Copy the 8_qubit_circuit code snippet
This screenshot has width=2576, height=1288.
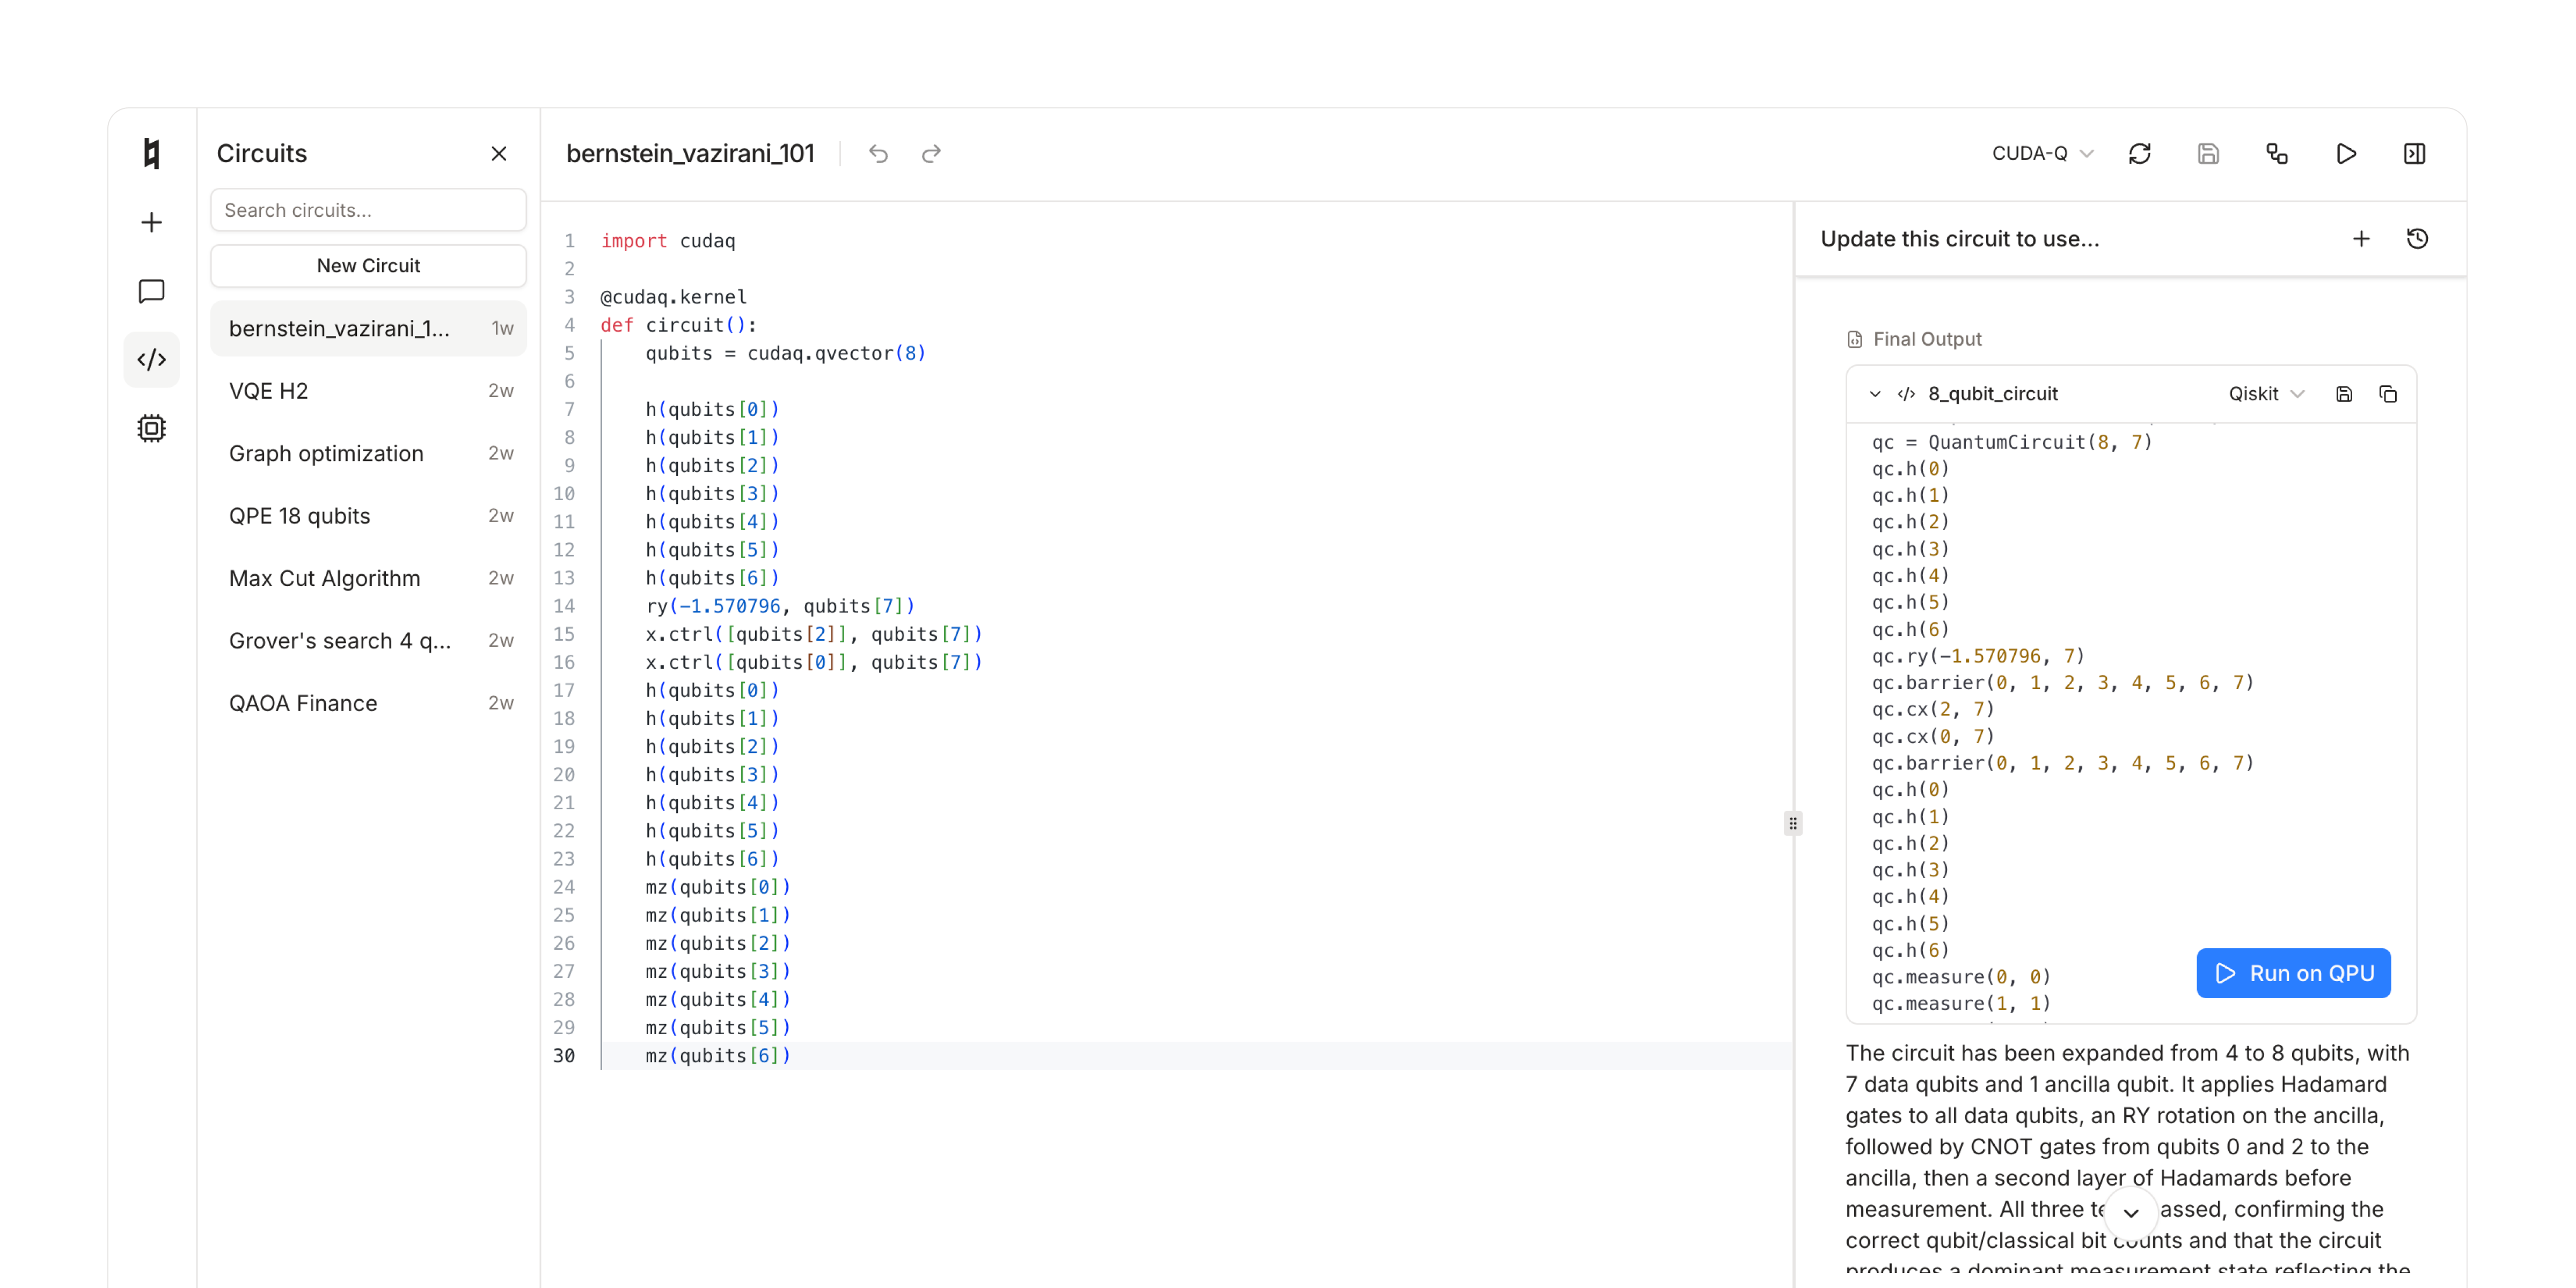[2390, 393]
